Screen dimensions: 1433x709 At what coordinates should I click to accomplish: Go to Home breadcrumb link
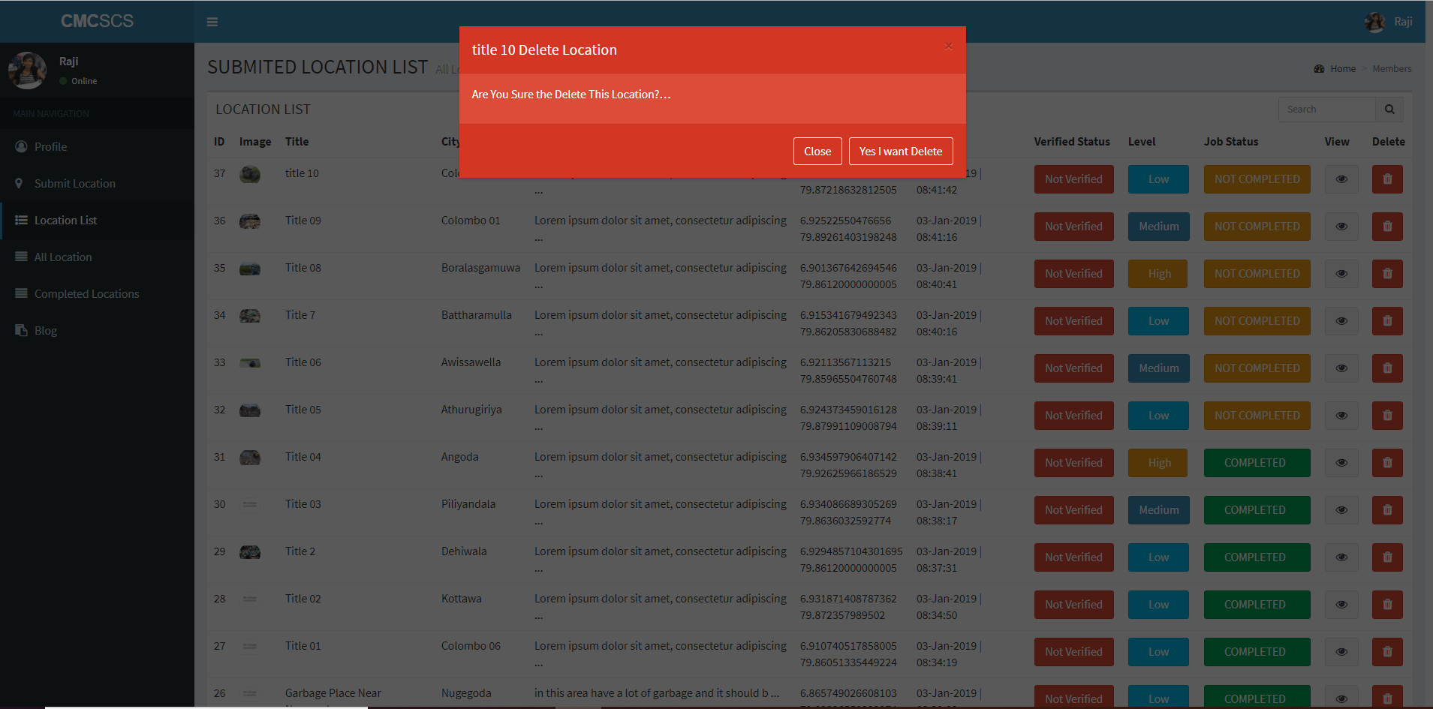(1343, 69)
